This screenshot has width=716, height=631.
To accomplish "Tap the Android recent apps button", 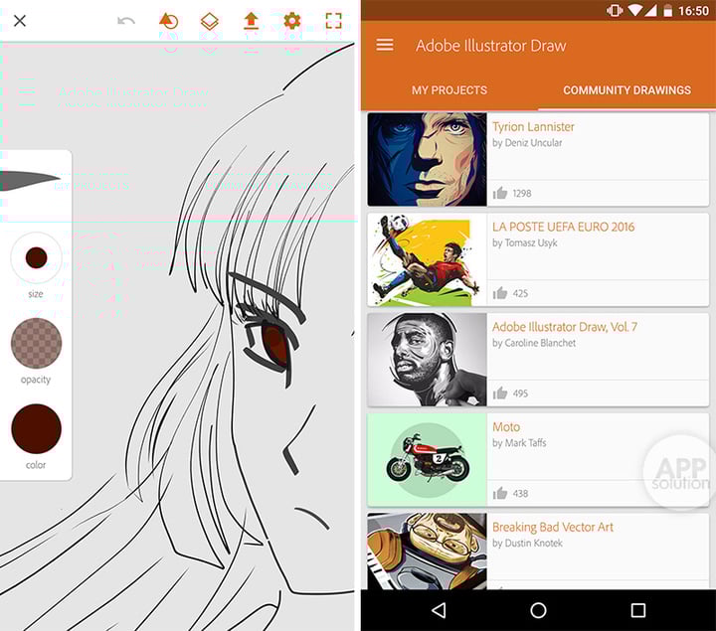I will (637, 610).
